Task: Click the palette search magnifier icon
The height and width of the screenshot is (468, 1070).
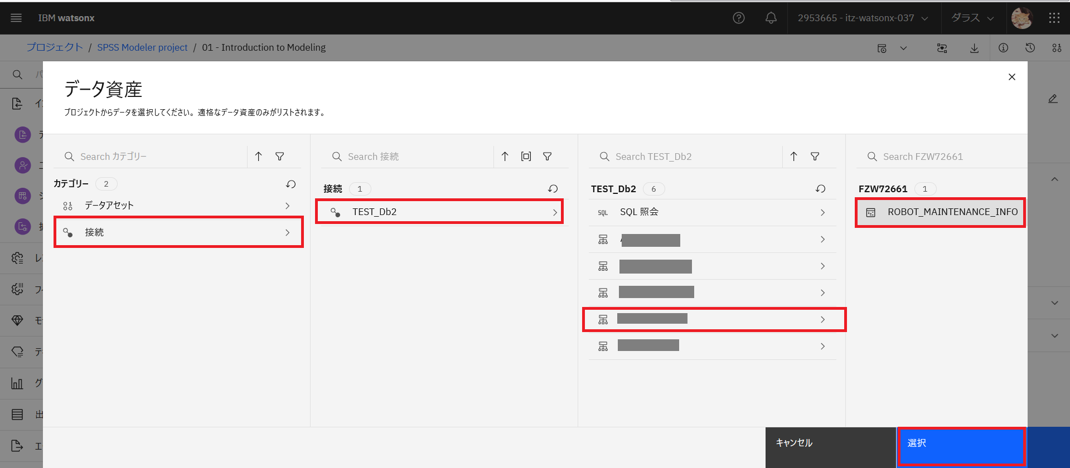Action: pos(17,75)
